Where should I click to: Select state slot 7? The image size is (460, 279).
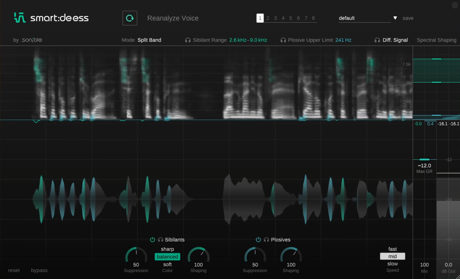click(306, 18)
